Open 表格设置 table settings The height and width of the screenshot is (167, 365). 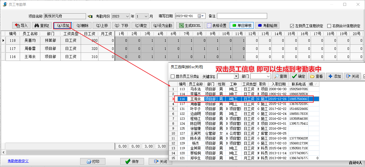coord(216,26)
